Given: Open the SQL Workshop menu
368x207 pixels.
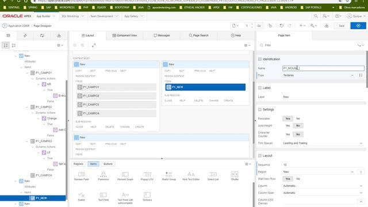Looking at the screenshot, I should tap(72, 16).
